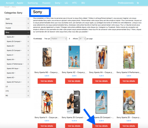The height and width of the screenshot is (128, 148).
Task: Collapse the Sony category minus icon
Action: click(28, 32)
